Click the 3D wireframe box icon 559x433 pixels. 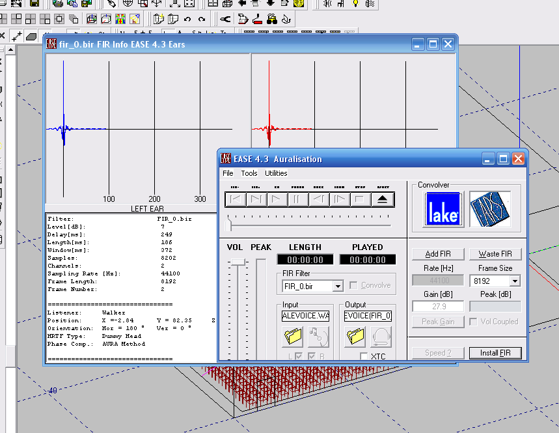click(227, 3)
